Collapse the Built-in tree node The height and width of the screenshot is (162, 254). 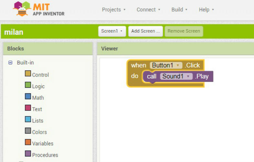tap(10, 63)
